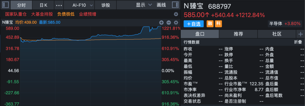
Task: Toggle the right sidebar panel icon
Action: pyautogui.click(x=175, y=5)
